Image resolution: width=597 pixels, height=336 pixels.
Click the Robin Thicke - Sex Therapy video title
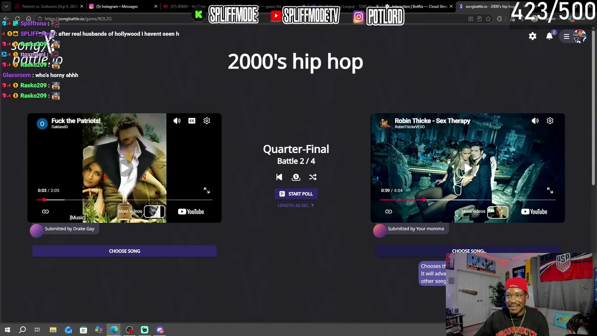[x=432, y=121]
